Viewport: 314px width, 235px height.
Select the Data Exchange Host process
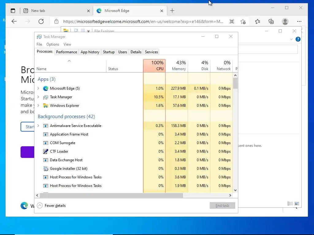pyautogui.click(x=134, y=160)
